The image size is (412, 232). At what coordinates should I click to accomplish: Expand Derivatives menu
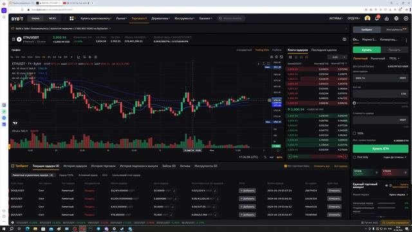(x=160, y=19)
